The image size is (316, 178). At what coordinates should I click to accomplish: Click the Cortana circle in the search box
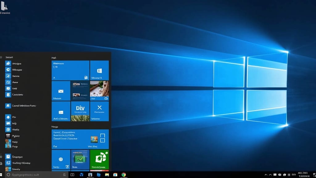(x=8, y=175)
